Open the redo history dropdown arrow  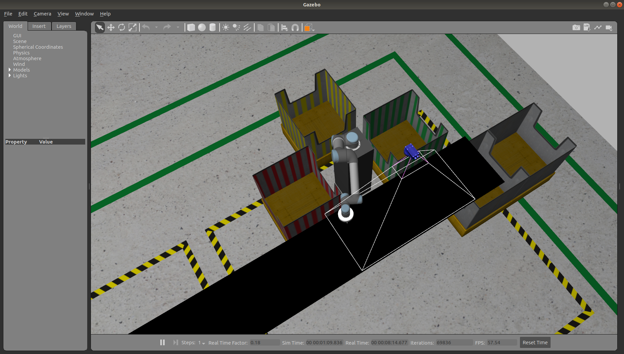(x=178, y=28)
